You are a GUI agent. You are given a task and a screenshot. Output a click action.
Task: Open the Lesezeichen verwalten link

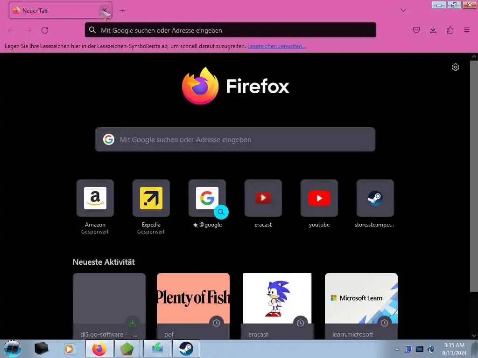(277, 46)
